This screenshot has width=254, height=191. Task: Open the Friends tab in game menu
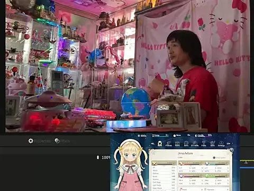pyautogui.click(x=168, y=144)
